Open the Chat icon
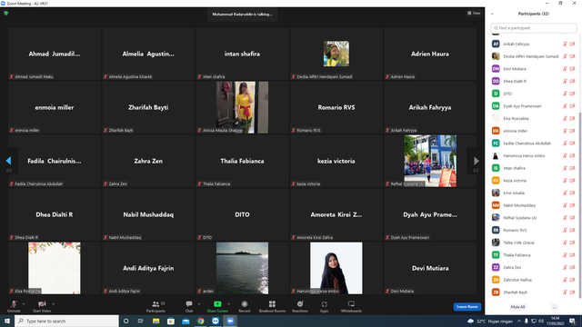Viewport: 582px width, 327px height. pos(189,304)
